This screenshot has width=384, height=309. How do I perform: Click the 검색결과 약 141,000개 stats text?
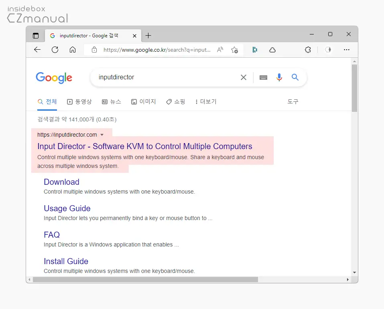pyautogui.click(x=77, y=119)
